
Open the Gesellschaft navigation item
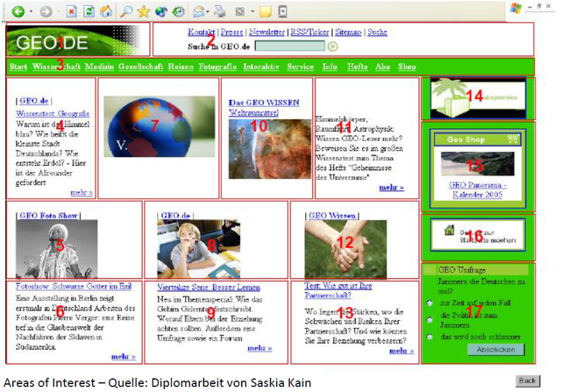coord(140,67)
